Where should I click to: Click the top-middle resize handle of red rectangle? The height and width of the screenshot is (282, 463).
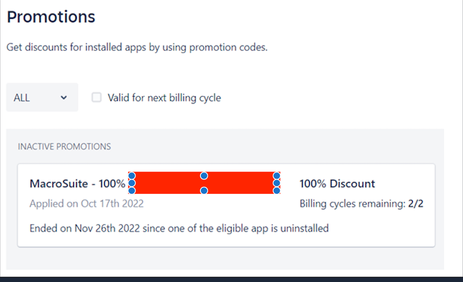coord(204,176)
